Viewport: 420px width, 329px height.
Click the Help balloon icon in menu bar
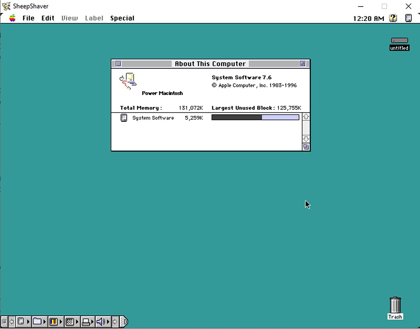393,18
